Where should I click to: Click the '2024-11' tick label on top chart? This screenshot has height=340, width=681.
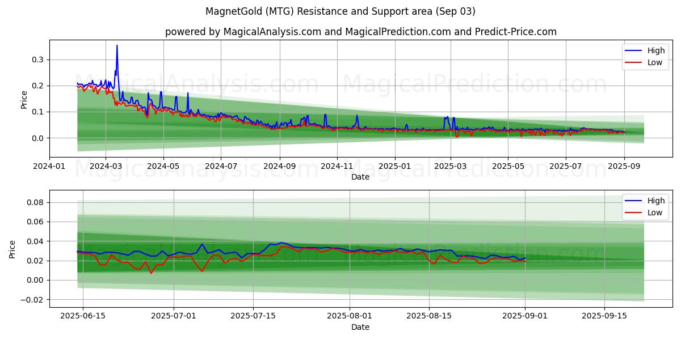coord(337,166)
